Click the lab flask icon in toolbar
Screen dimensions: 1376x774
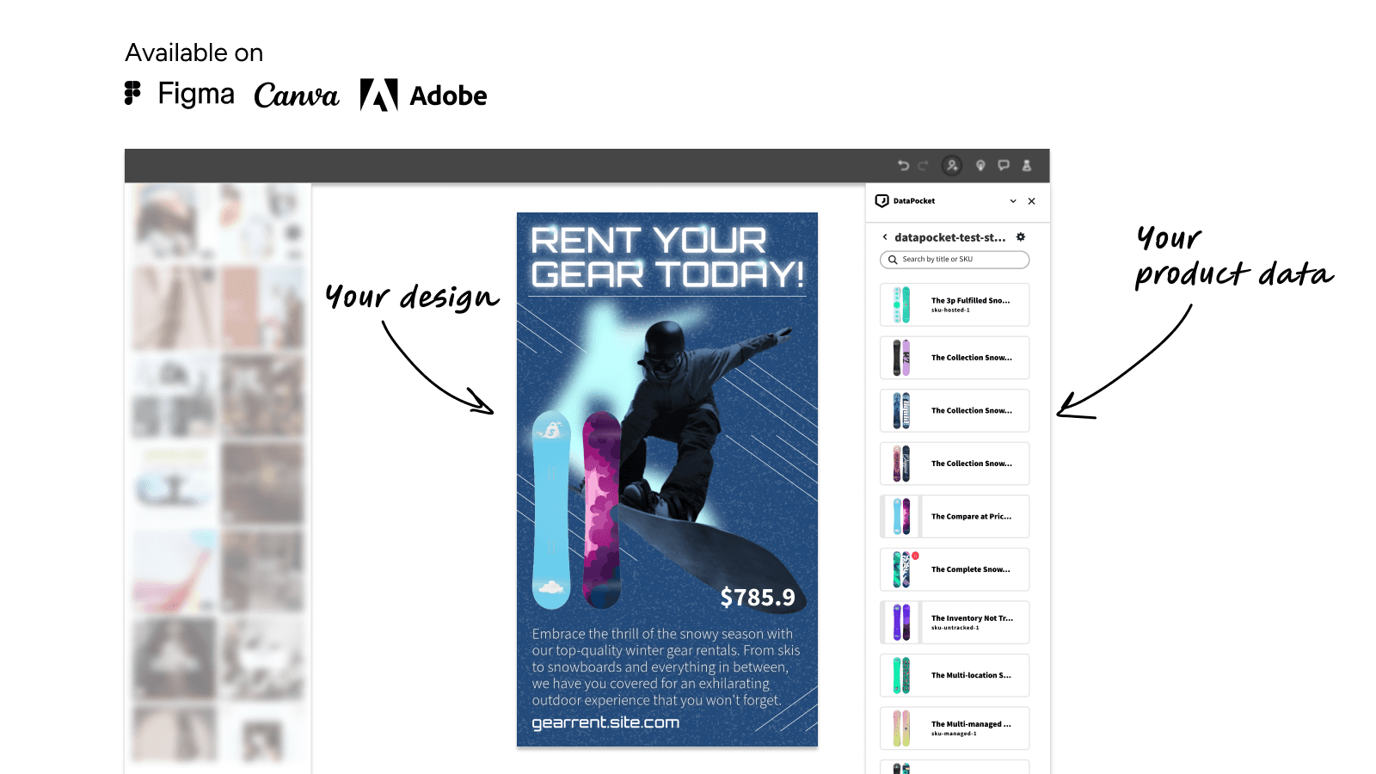click(x=1027, y=166)
